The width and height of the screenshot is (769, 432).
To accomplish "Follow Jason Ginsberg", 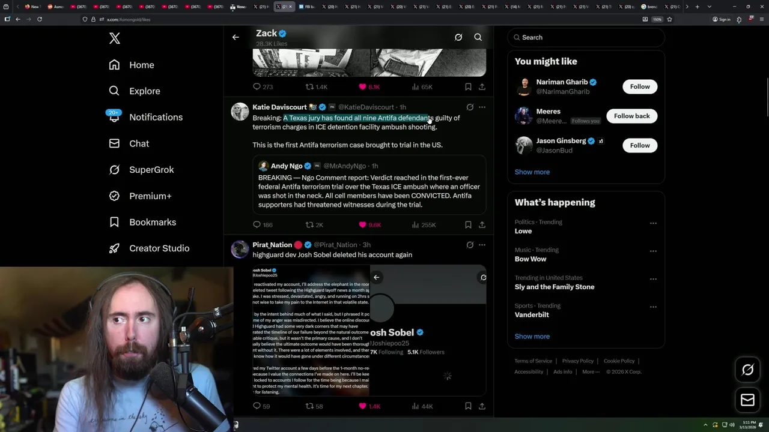I will (640, 145).
